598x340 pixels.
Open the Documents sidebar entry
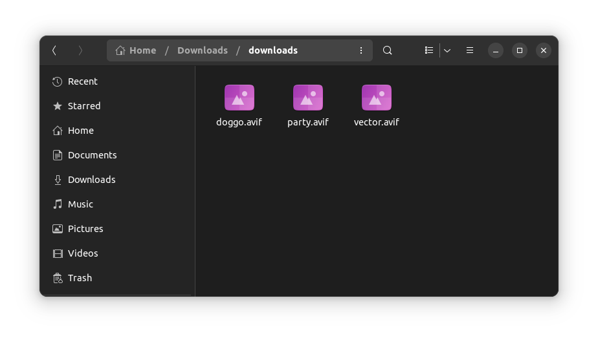point(92,155)
